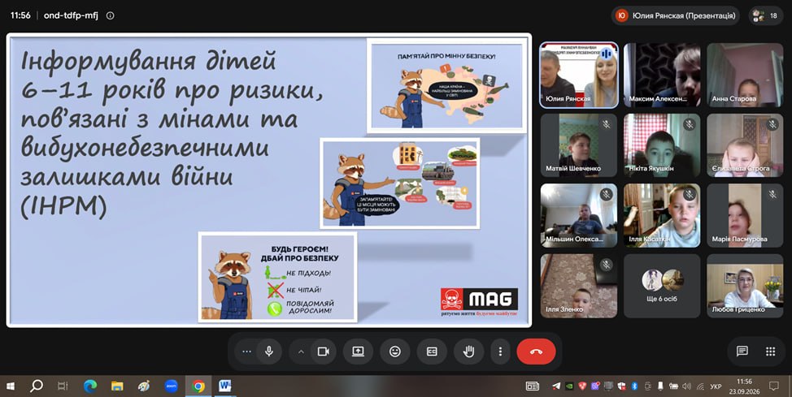Open the activities grid icon
The width and height of the screenshot is (792, 397).
pos(770,352)
